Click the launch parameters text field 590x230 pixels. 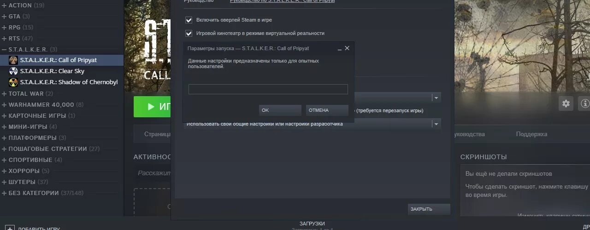(268, 89)
